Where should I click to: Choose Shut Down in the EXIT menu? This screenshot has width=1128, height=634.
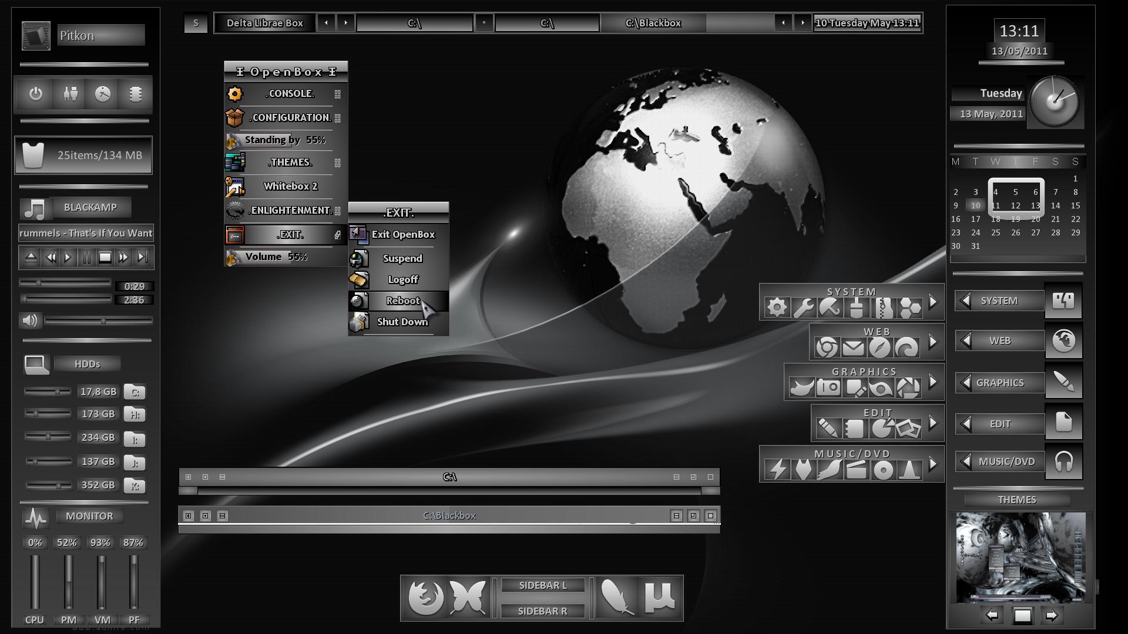(x=399, y=322)
